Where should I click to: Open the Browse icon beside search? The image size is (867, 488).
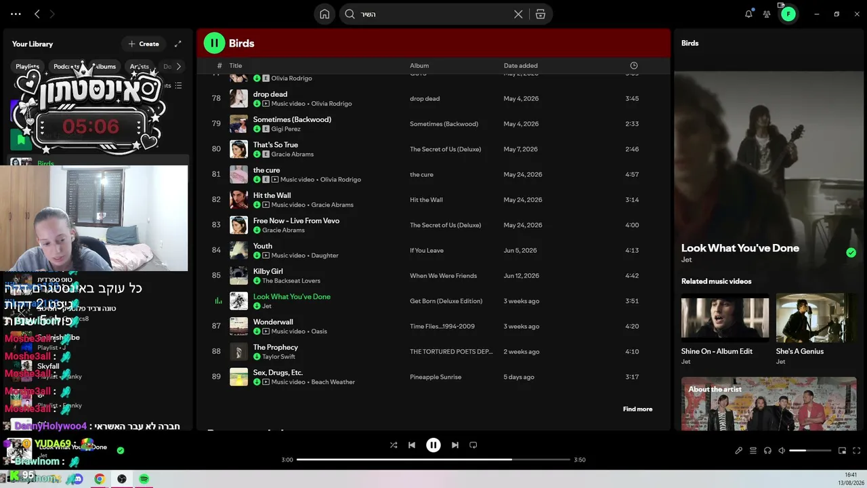[540, 14]
